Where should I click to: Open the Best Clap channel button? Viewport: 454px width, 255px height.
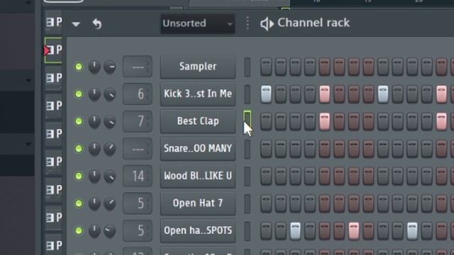[x=198, y=121]
